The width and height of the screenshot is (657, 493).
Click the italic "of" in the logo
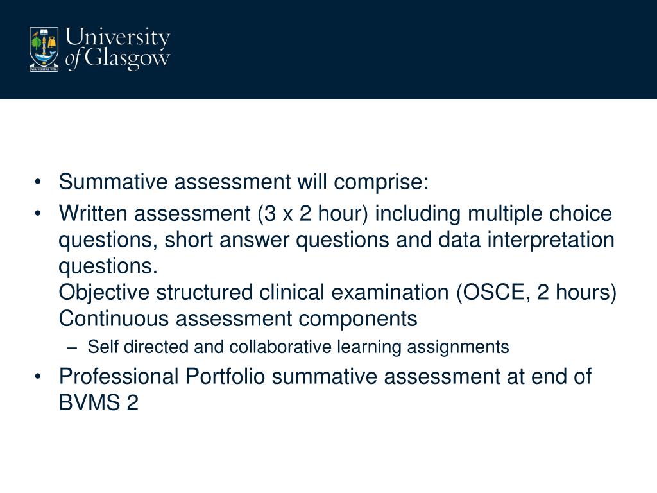coord(74,60)
